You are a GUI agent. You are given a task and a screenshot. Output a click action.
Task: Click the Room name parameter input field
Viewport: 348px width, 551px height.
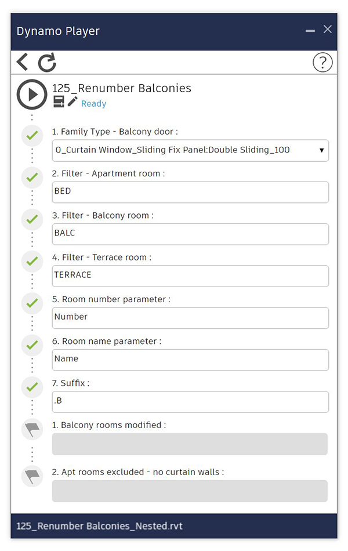190,359
